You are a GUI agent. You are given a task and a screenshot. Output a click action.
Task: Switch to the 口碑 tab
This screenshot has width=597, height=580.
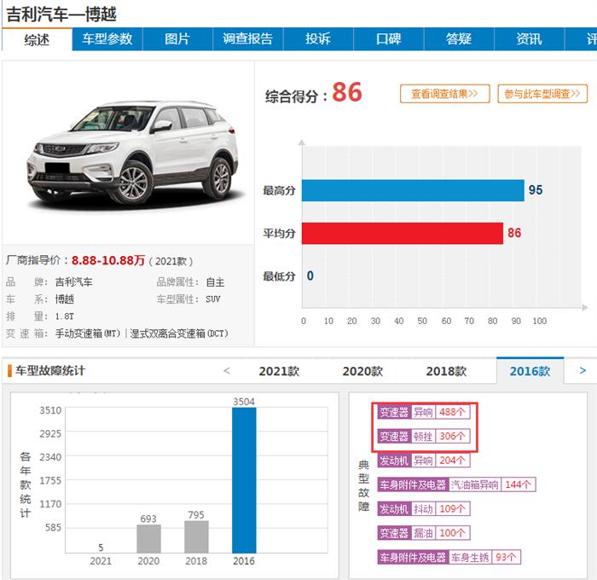pos(389,39)
